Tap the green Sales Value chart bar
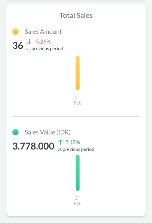The image size is (152, 223). coord(78,173)
